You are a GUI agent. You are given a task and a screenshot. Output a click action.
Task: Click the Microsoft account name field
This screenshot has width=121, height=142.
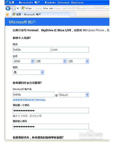[x=34, y=94]
